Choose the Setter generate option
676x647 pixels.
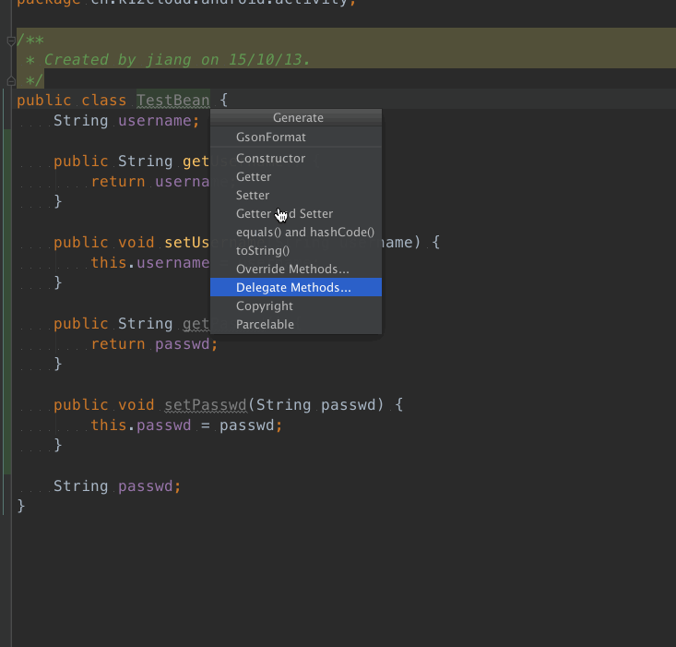click(x=253, y=195)
